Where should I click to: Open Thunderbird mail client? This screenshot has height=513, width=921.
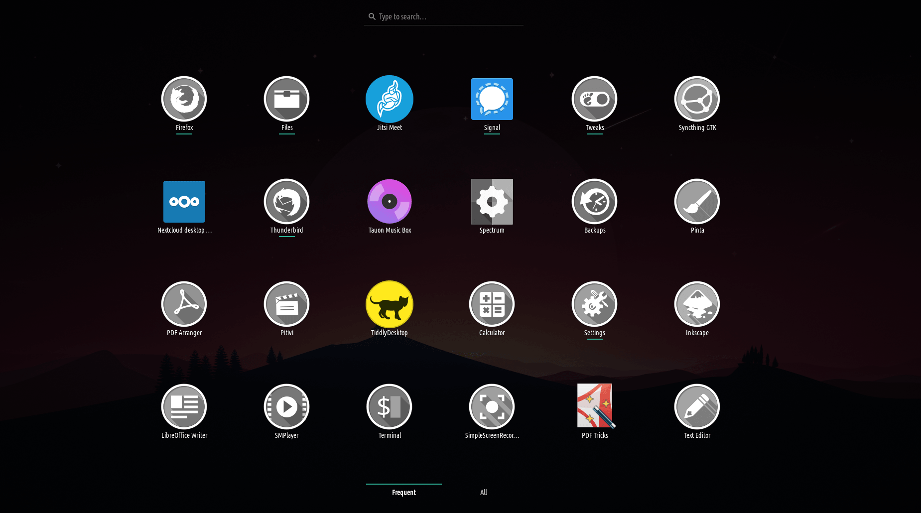286,202
